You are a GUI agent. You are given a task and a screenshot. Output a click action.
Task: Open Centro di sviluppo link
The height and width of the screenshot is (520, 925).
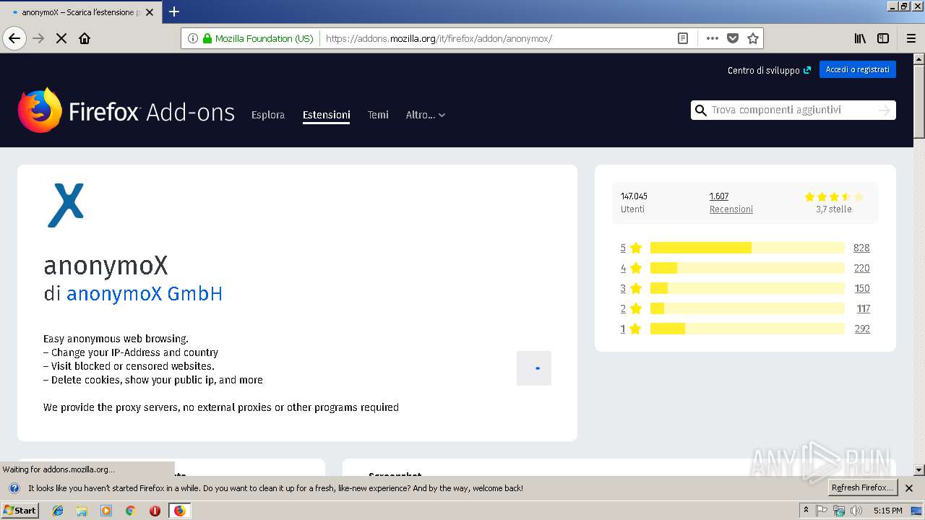tap(769, 70)
